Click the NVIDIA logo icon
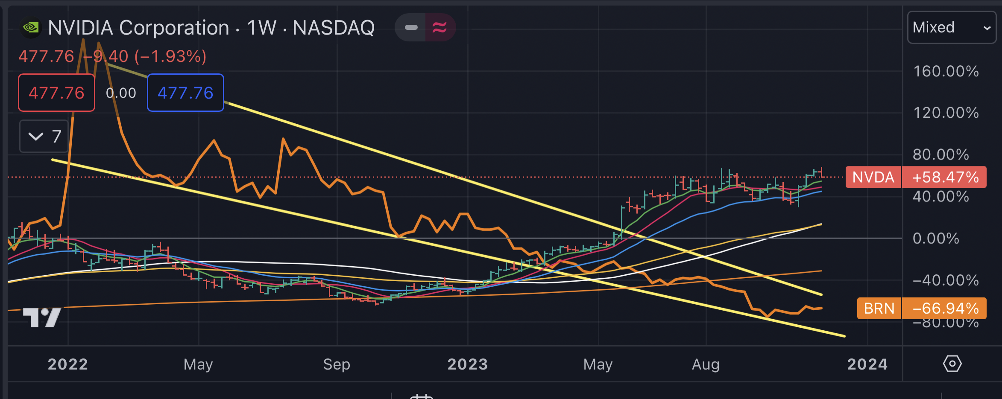1002x399 pixels. coord(31,28)
